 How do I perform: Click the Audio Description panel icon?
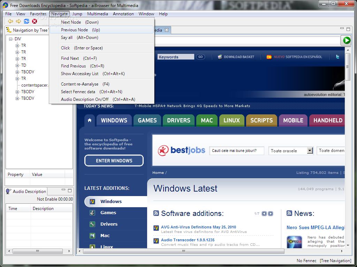click(x=9, y=192)
